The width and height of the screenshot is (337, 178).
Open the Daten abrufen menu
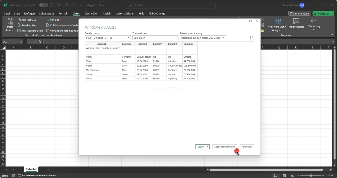click(x=10, y=25)
